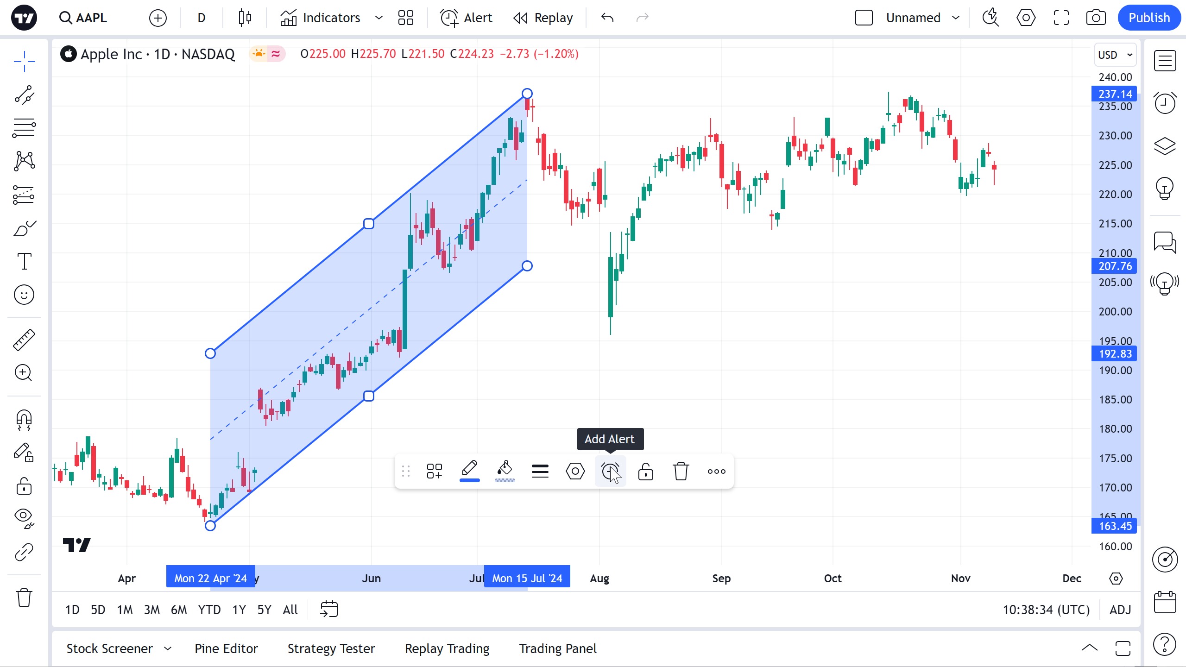
Task: Expand the Indicators favorites dropdown chevron
Action: pos(379,18)
